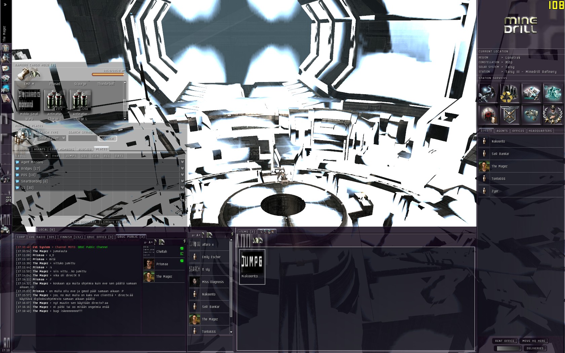Image resolution: width=565 pixels, height=353 pixels.
Task: Switch to the Finnish [132] chat tab
Action: 71,237
